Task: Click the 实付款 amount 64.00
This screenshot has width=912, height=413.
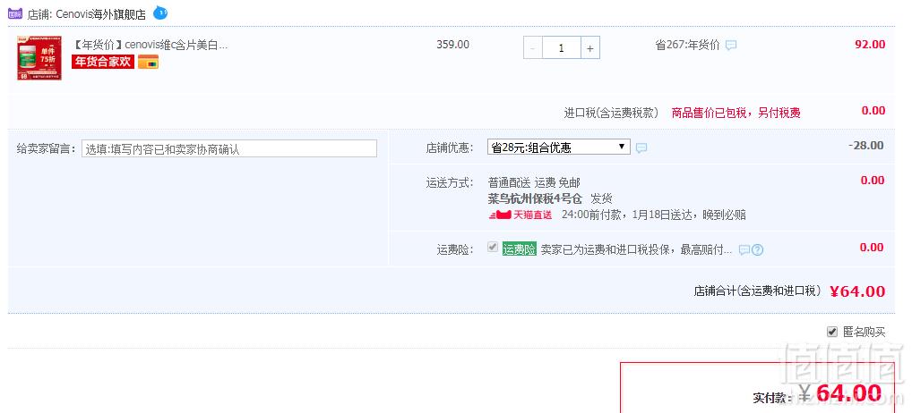Action: [x=848, y=393]
